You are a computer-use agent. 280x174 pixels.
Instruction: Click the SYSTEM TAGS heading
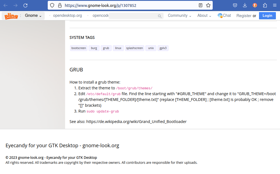click(82, 38)
